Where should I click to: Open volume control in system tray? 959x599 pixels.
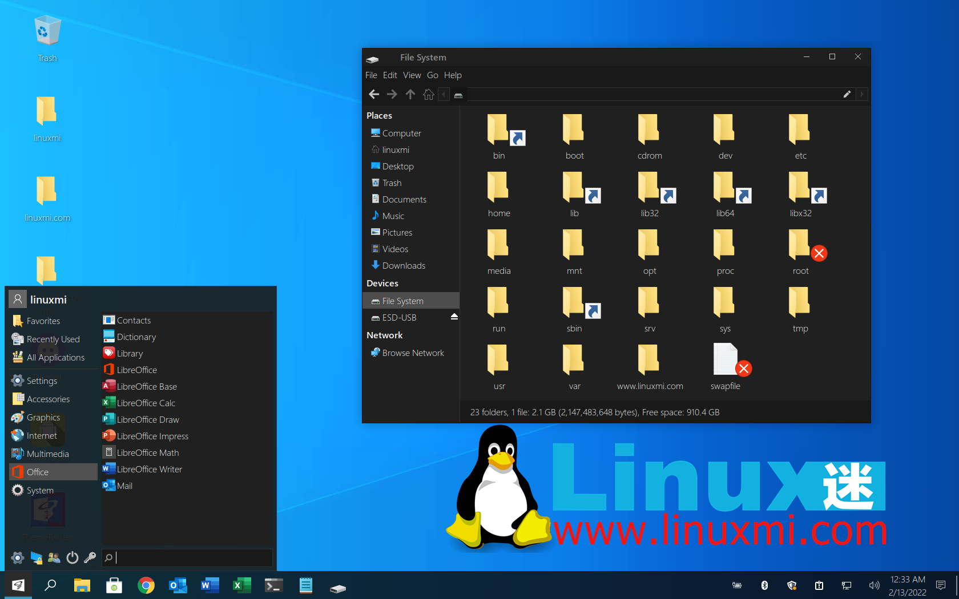[874, 585]
